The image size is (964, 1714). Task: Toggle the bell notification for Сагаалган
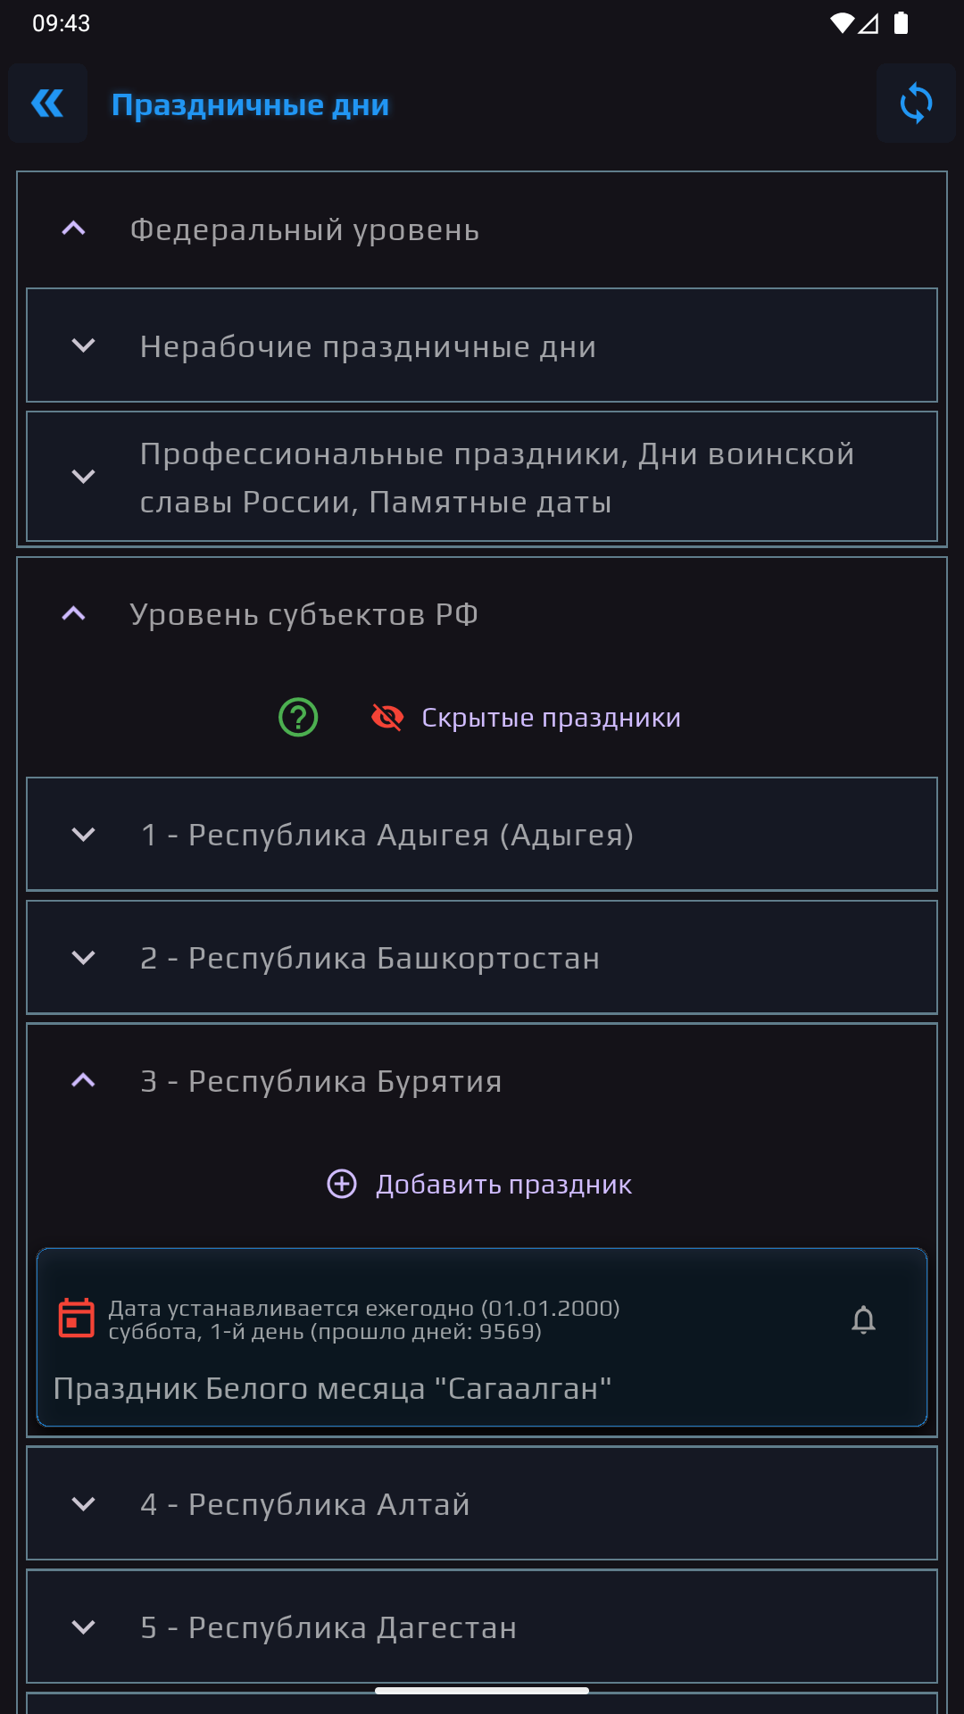(863, 1319)
